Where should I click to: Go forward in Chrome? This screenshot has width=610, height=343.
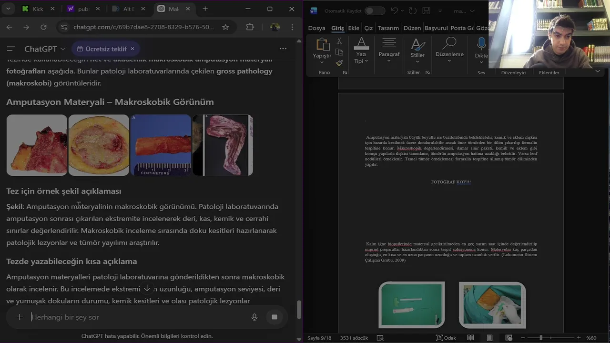pos(26,27)
